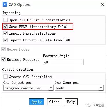Click the Save PMDB label text
Screen dimensions: 107x110
tap(38, 27)
